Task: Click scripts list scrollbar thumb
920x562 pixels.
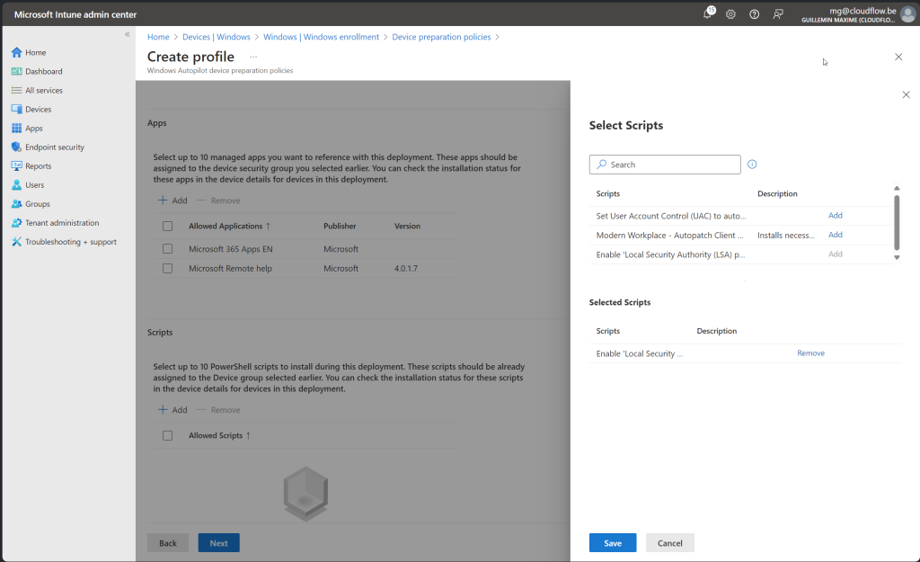Action: pyautogui.click(x=897, y=223)
